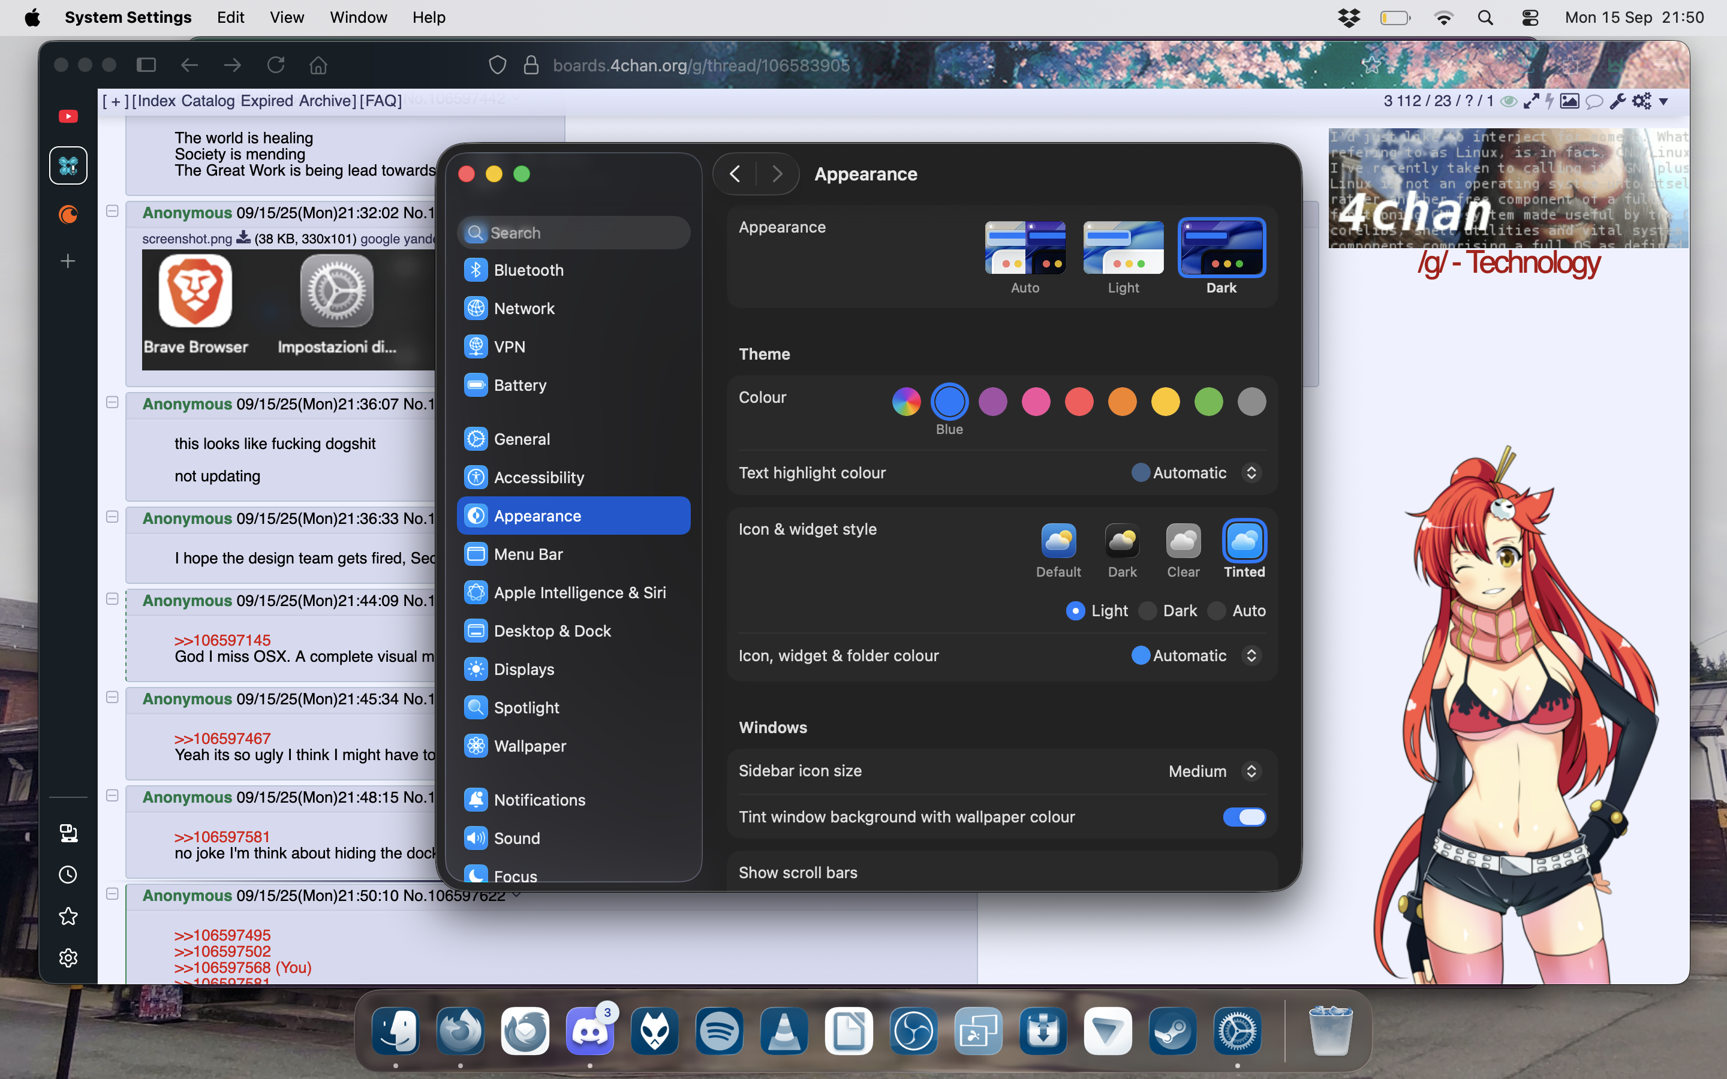Open 4chan header dropdown arrow
The width and height of the screenshot is (1727, 1079).
coord(1663,101)
